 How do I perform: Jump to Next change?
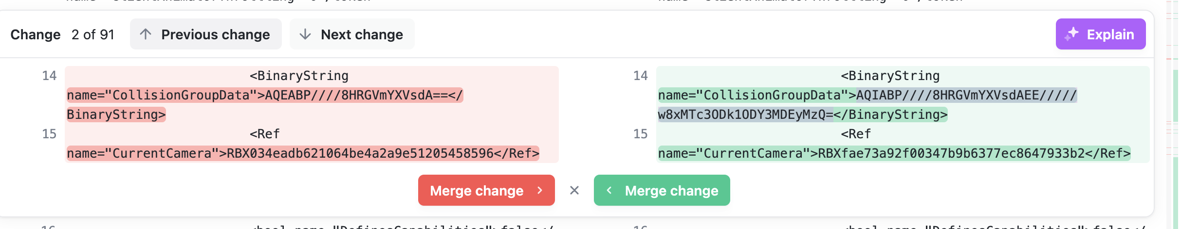352,34
